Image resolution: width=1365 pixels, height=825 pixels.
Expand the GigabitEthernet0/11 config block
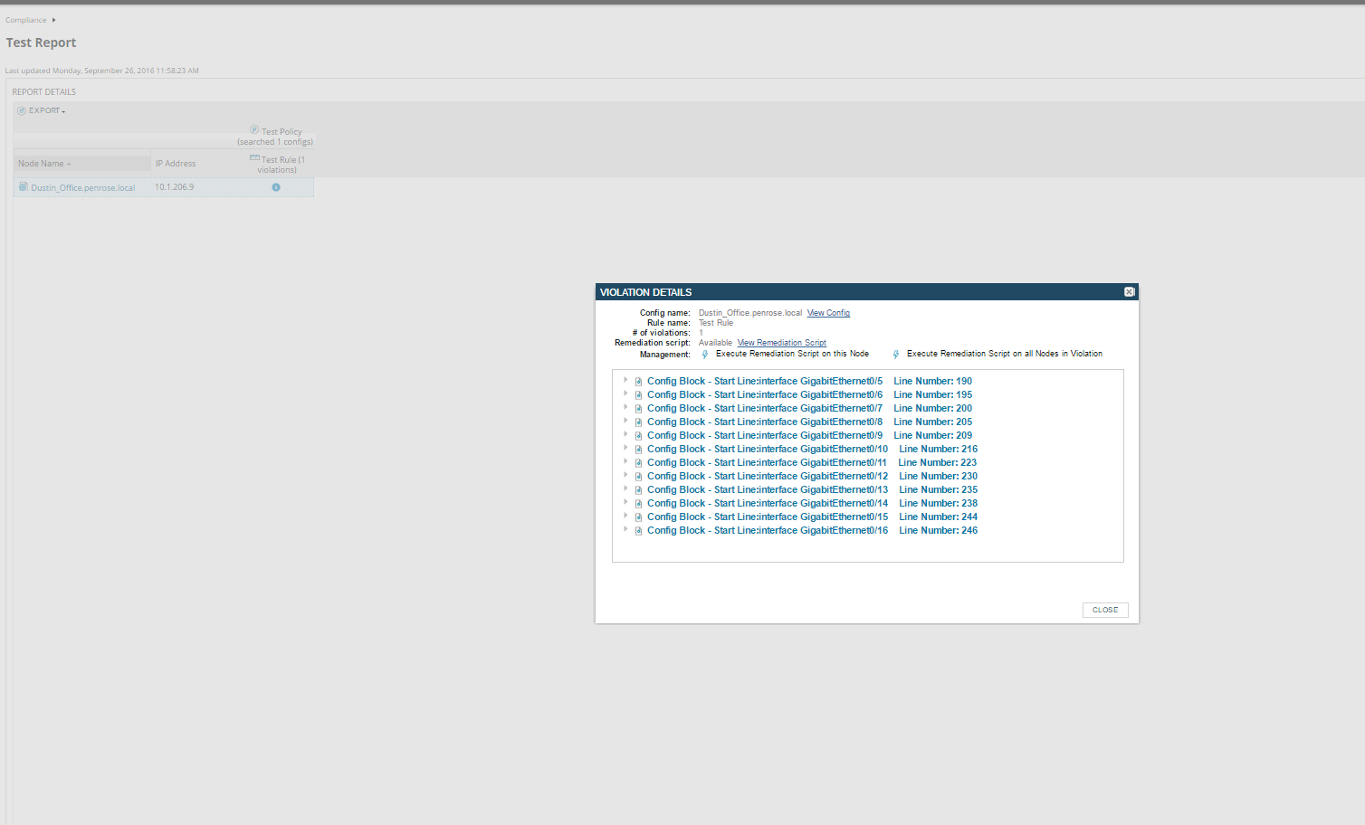pos(625,461)
